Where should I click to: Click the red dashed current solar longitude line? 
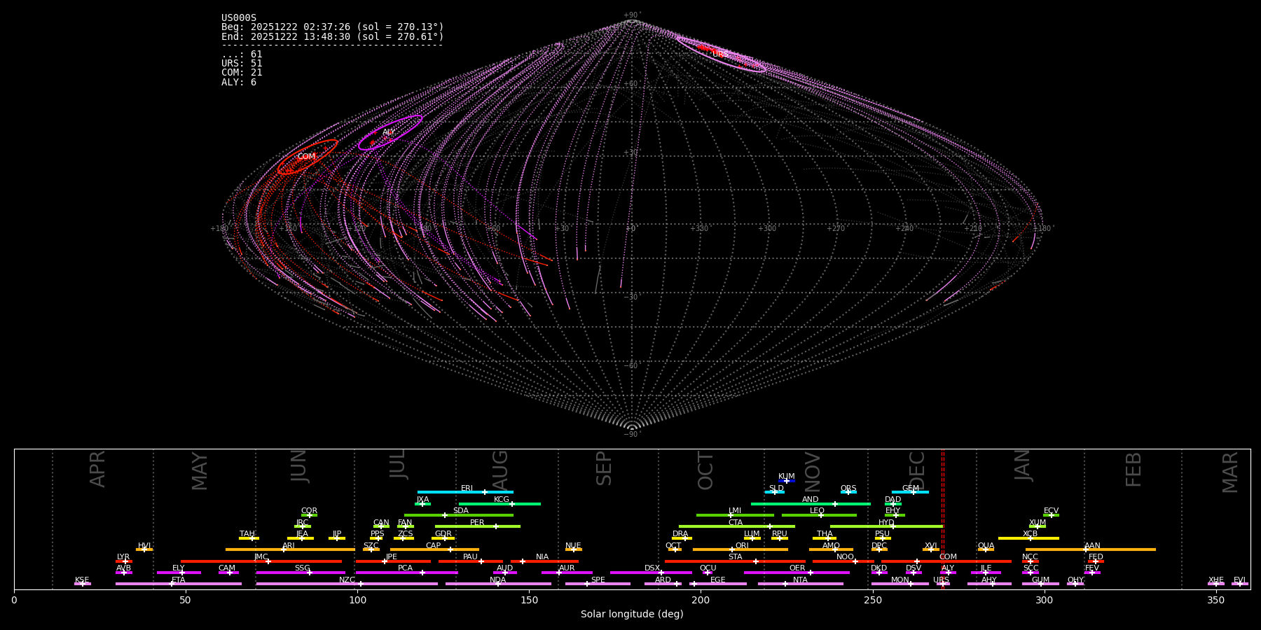(942, 518)
